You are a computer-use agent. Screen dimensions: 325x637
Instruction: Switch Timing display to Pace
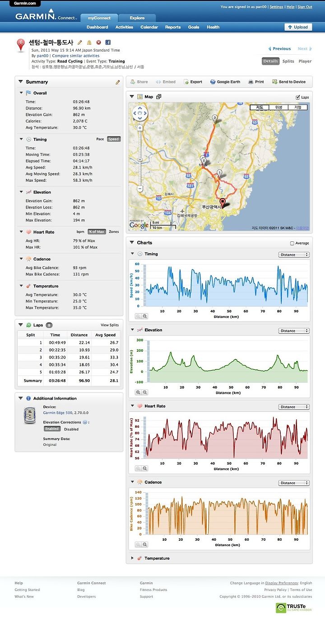[100, 139]
